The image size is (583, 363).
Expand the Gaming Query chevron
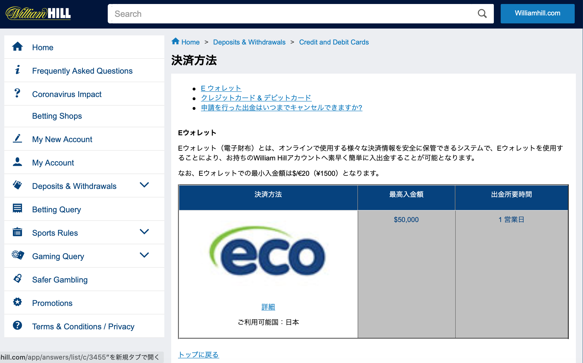click(x=144, y=255)
